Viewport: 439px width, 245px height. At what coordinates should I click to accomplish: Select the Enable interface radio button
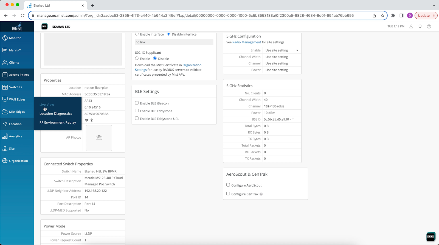pos(137,34)
